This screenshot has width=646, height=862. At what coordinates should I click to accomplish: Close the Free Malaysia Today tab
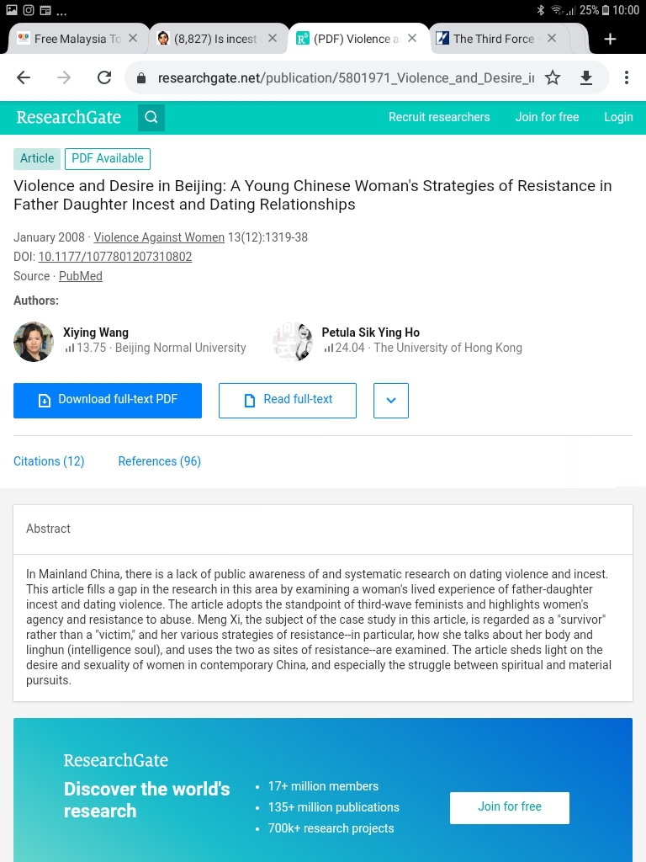(133, 39)
